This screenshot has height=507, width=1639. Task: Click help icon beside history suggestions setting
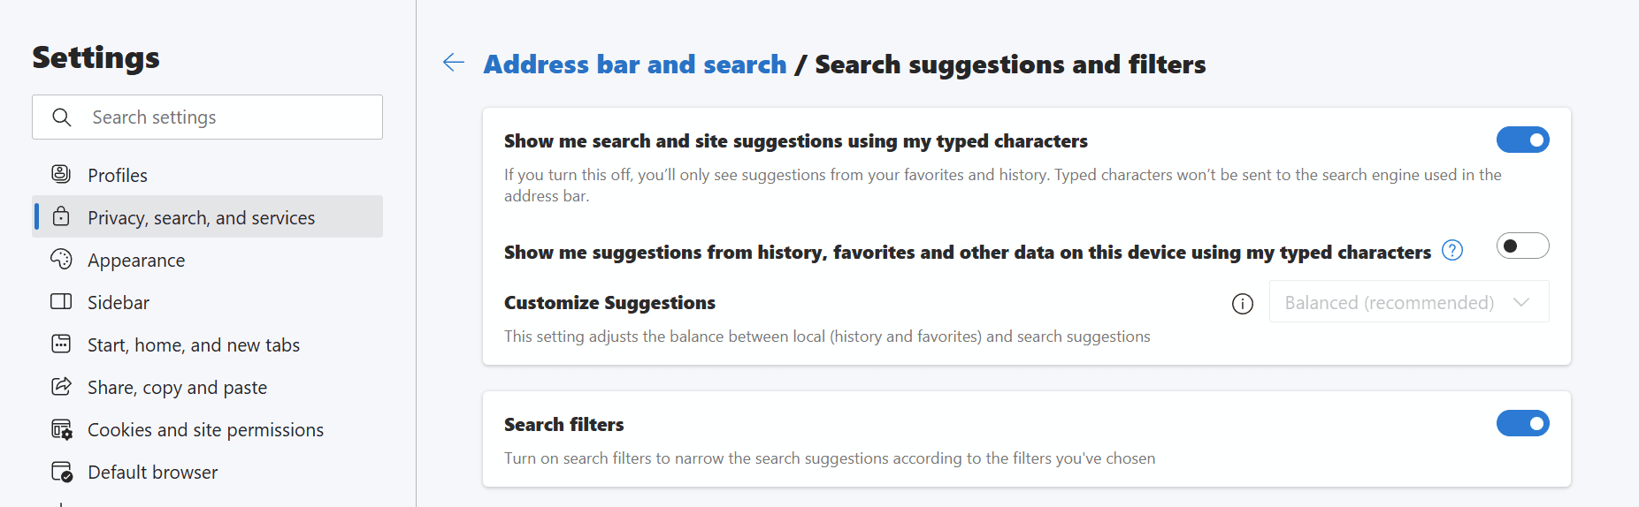pos(1452,250)
